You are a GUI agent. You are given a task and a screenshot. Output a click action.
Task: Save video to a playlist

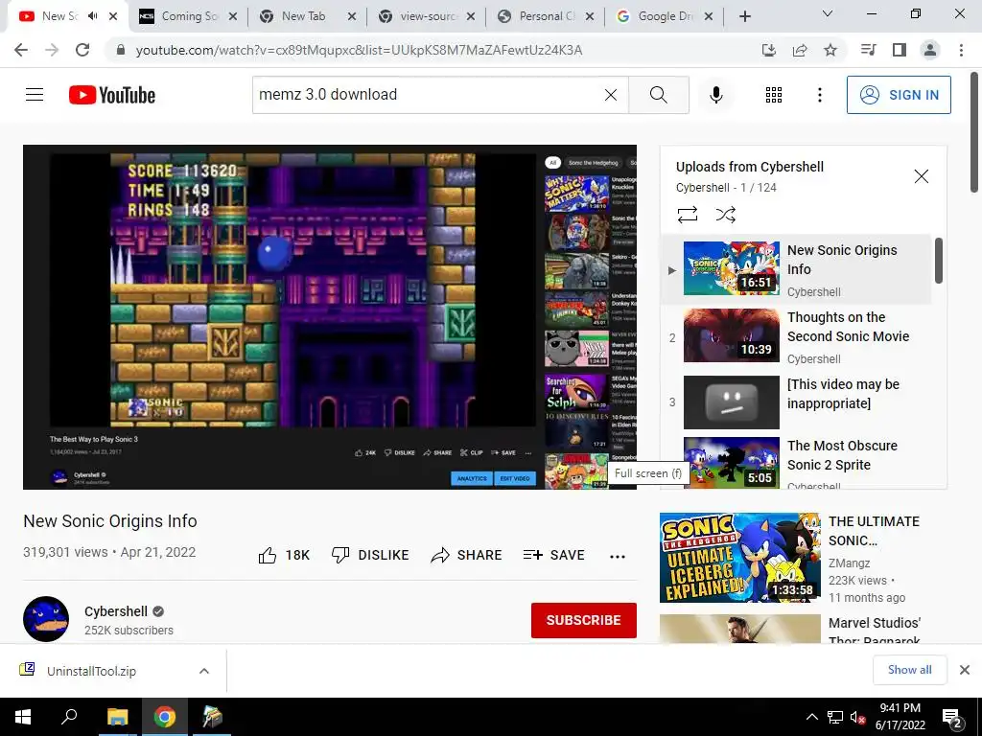[x=553, y=555]
